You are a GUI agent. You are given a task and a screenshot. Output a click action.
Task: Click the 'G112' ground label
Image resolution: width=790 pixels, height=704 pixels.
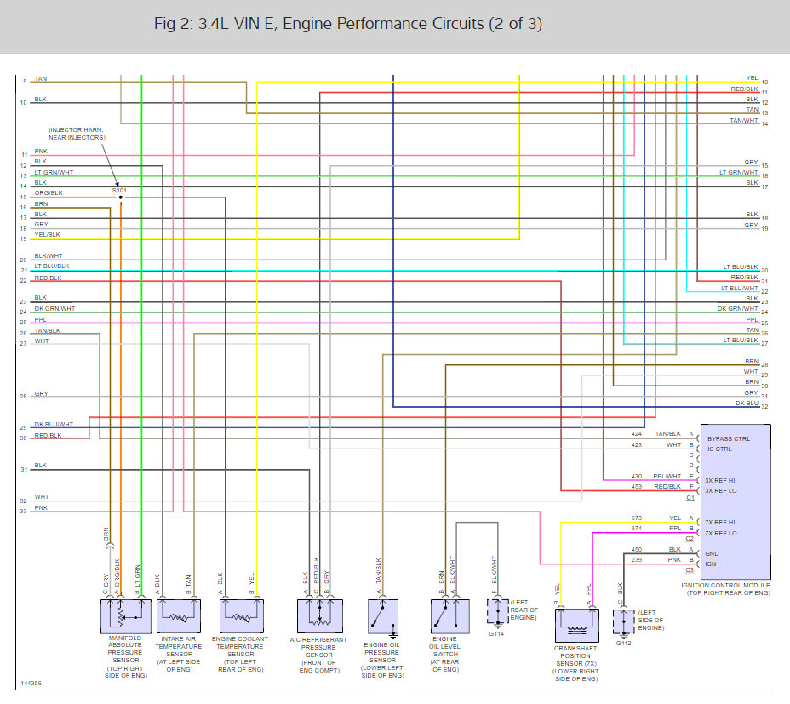coord(624,644)
